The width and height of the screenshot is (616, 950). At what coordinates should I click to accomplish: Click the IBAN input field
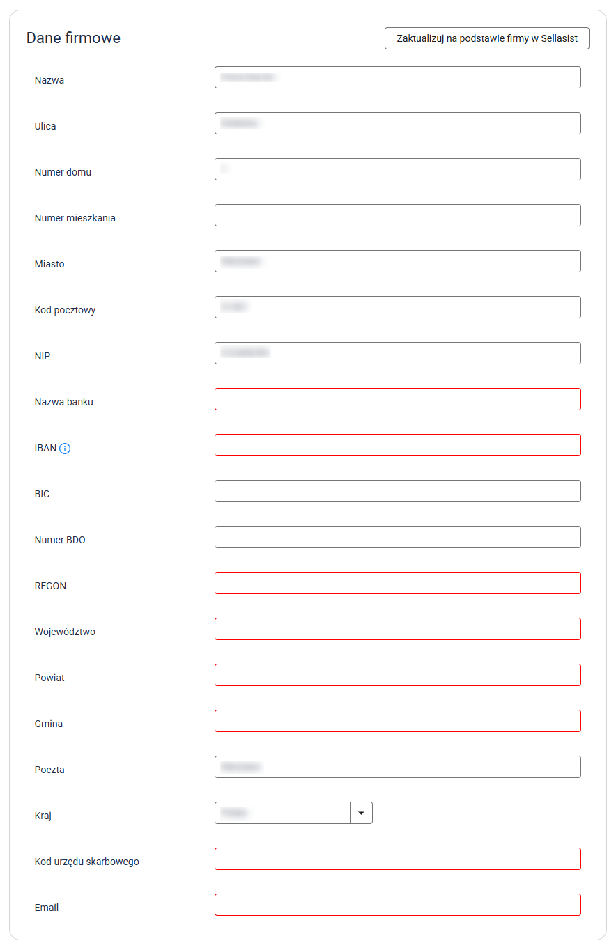click(397, 445)
